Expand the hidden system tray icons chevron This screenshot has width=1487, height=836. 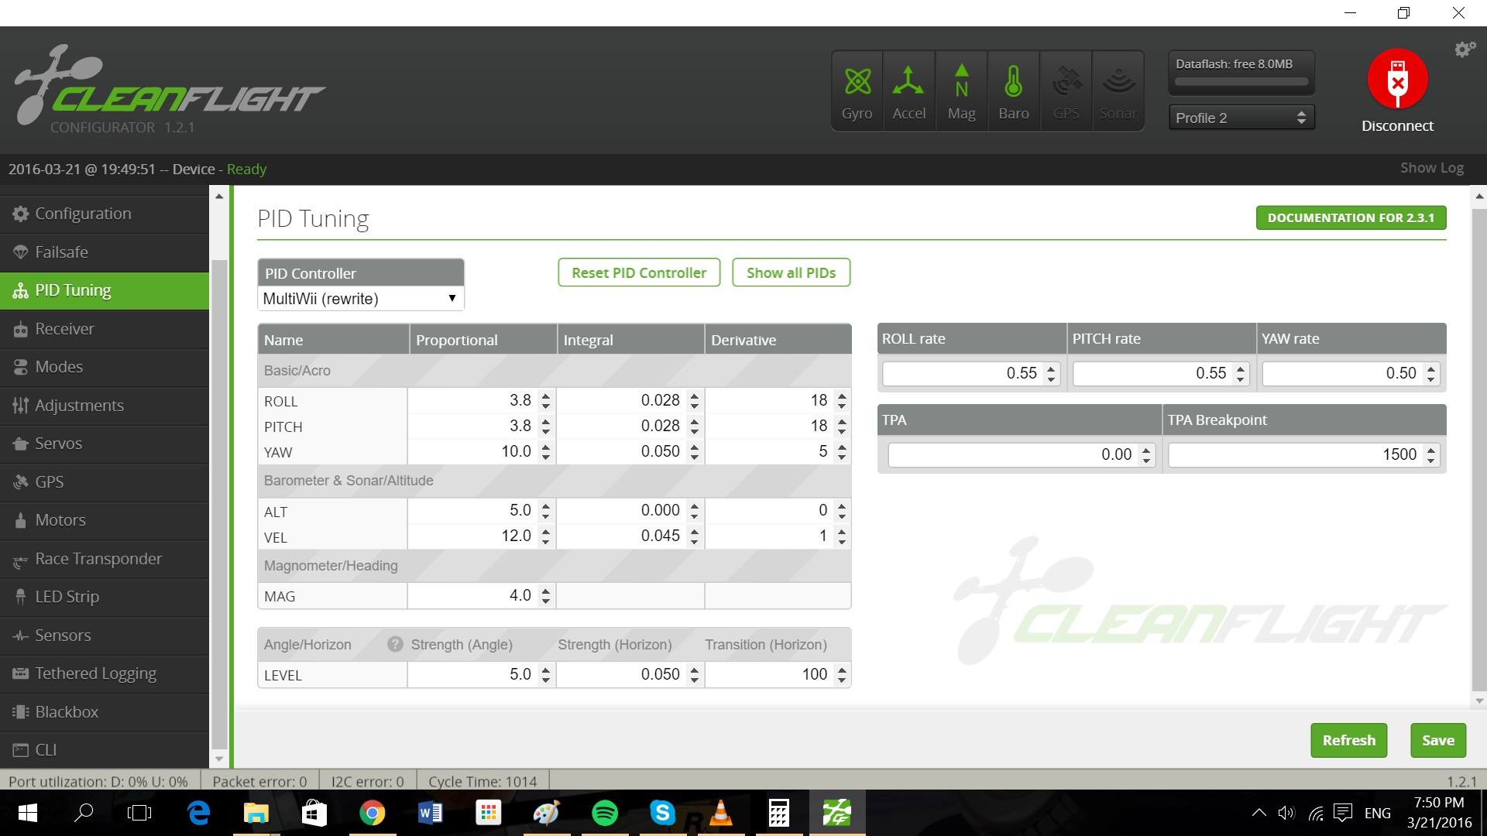(x=1259, y=813)
